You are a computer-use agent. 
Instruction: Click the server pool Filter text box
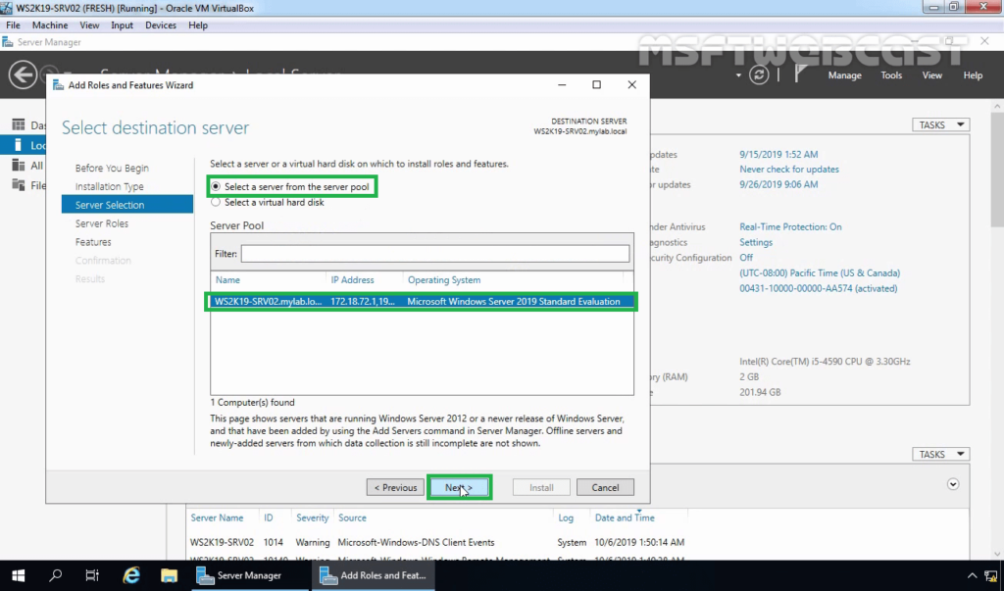click(434, 254)
